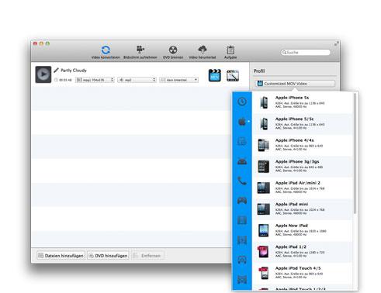
Task: Select the camera film frame category icon
Action: [242, 260]
